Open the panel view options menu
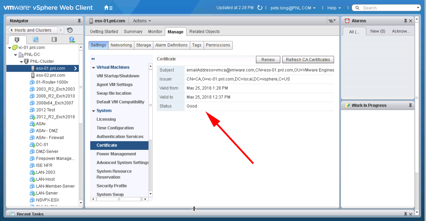Screen dimensions: 426x221 (332, 21)
